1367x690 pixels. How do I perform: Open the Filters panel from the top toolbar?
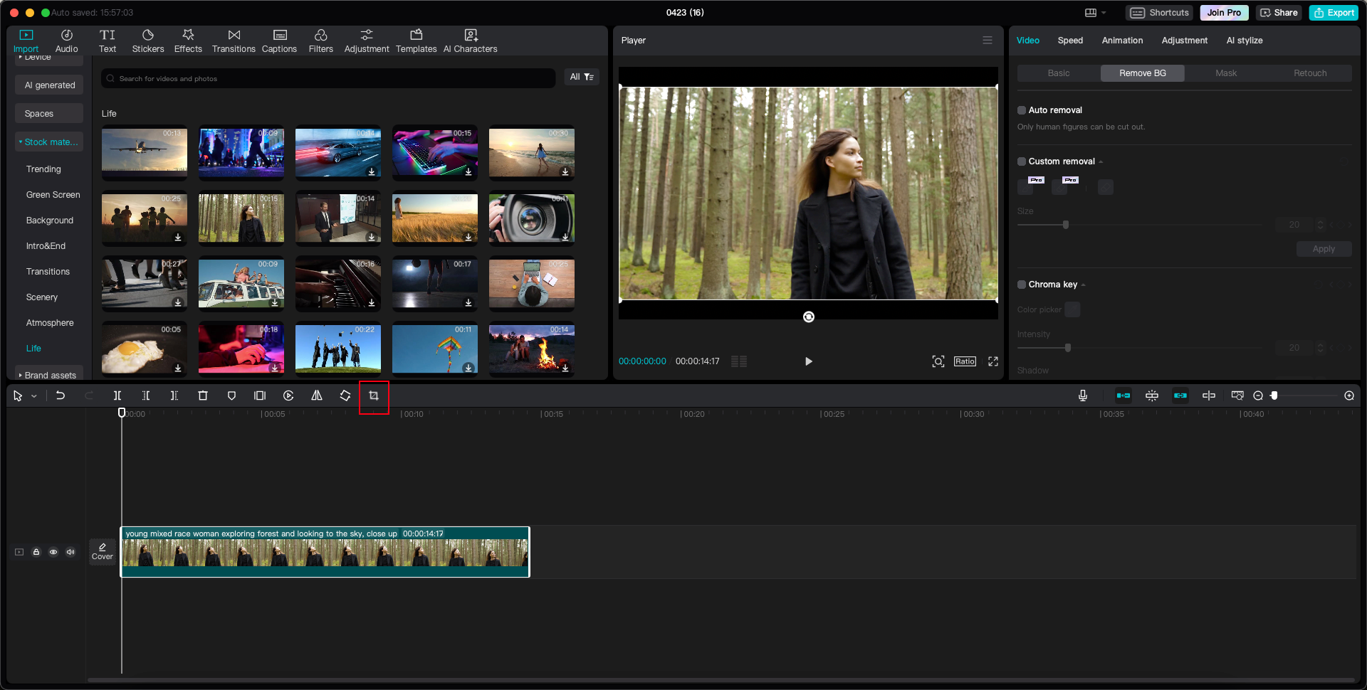320,40
